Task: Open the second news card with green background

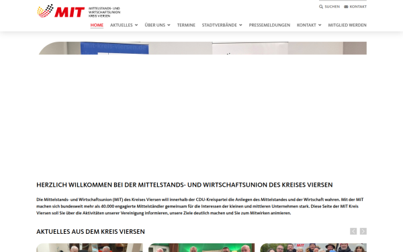Action: [201, 247]
